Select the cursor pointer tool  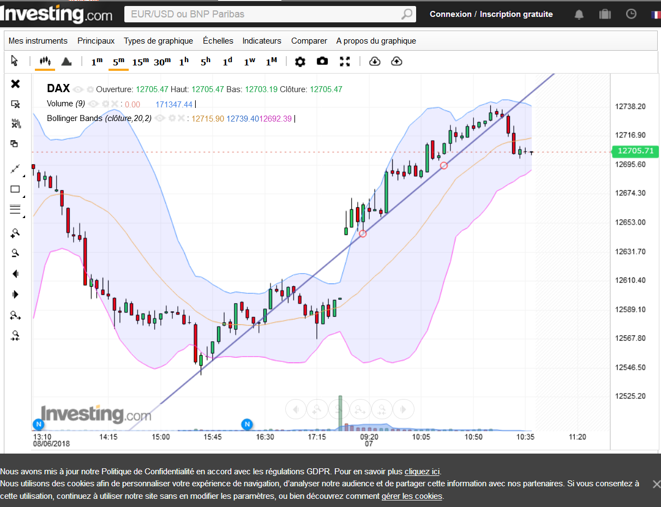(x=15, y=61)
